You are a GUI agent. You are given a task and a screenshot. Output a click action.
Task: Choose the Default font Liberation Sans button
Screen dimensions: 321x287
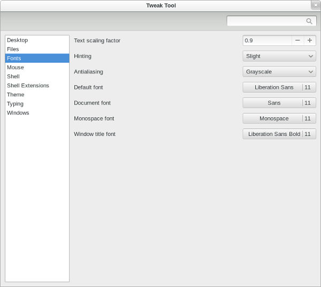tap(279, 87)
